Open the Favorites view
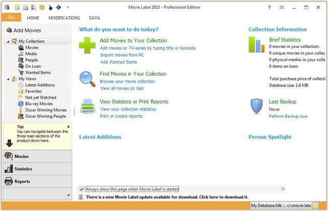The image size is (328, 211). click(30, 91)
